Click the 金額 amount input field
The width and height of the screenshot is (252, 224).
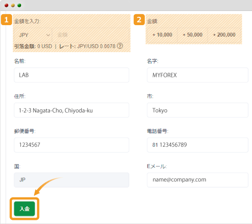pyautogui.click(x=91, y=35)
